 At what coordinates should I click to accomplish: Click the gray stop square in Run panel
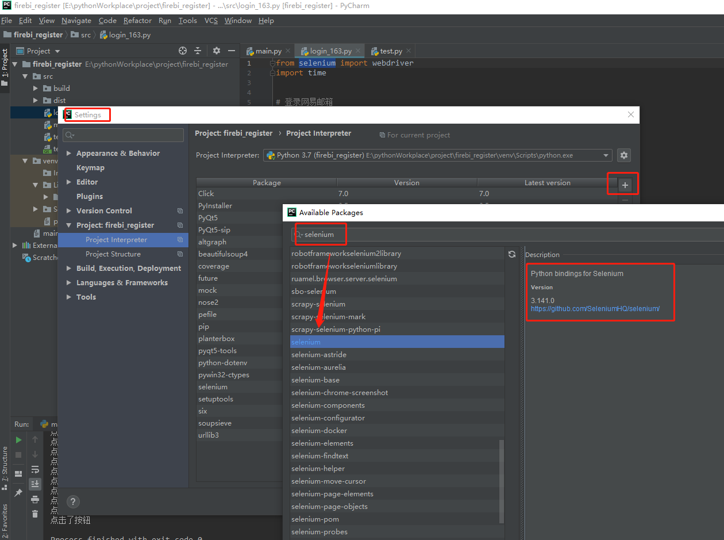pos(18,455)
